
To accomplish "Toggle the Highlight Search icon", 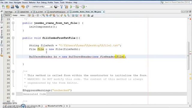I will (x=54, y=15).
